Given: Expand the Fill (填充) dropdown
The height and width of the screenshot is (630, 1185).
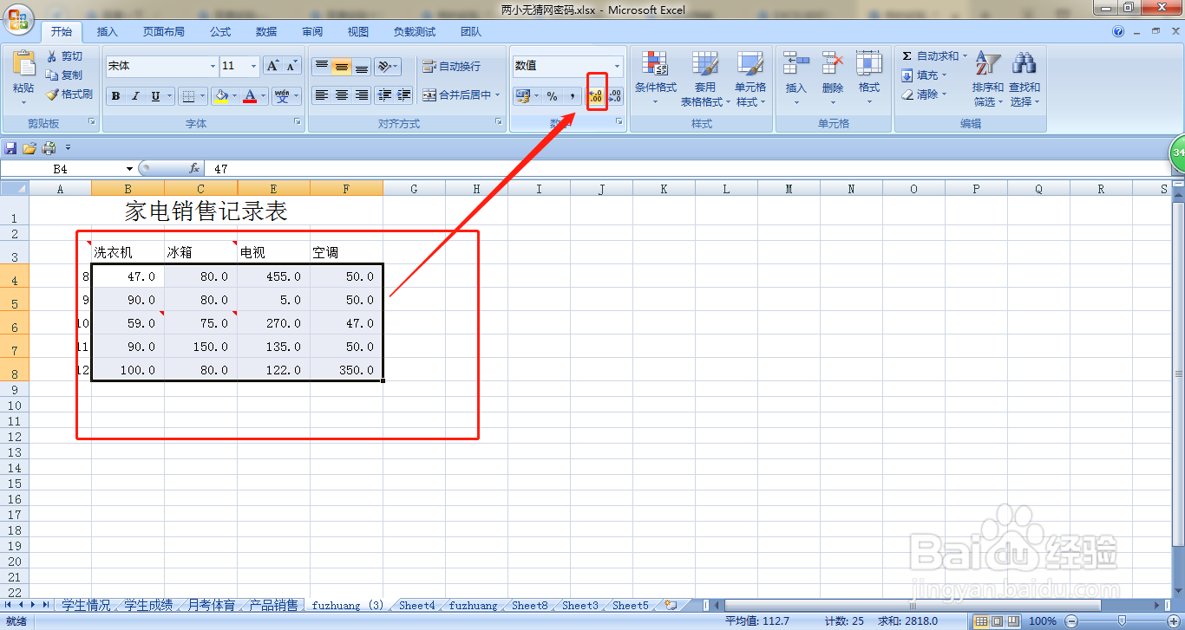Looking at the screenshot, I should pos(946,75).
